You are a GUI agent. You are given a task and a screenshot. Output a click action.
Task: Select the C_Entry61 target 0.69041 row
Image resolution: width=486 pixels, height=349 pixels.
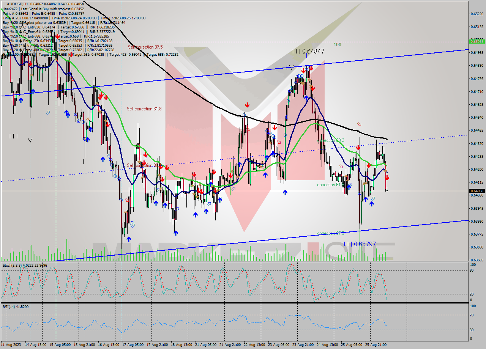(x=58, y=31)
